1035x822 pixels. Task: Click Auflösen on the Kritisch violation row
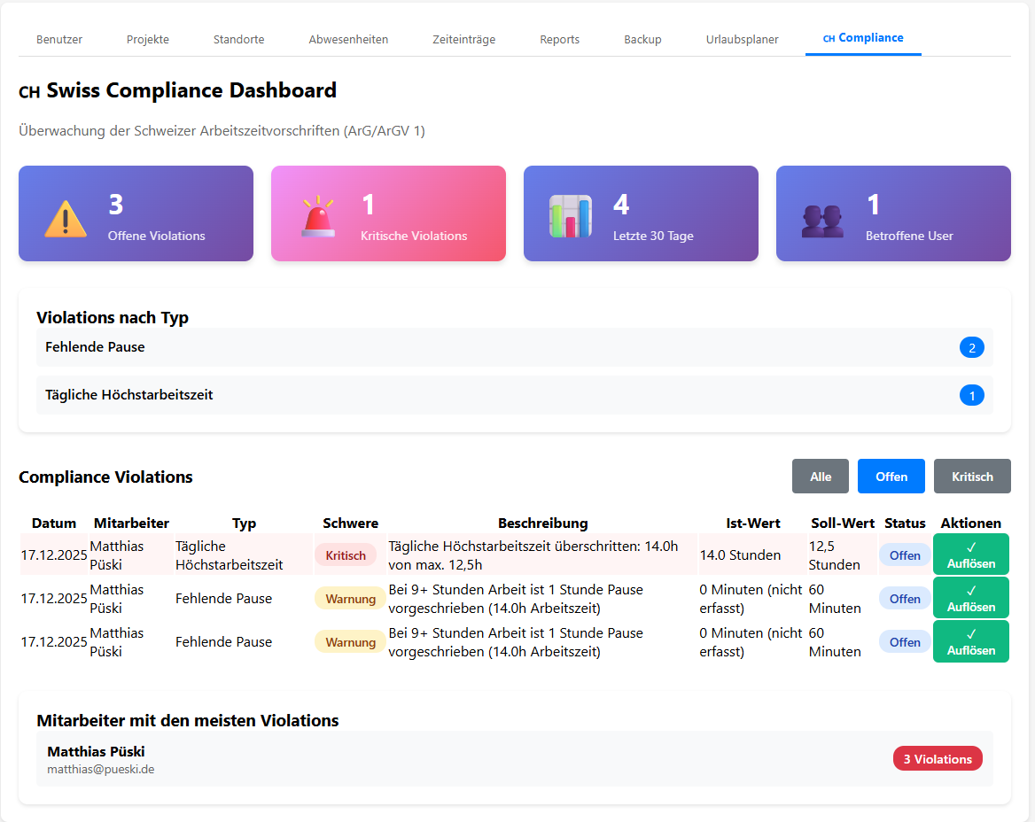(970, 554)
